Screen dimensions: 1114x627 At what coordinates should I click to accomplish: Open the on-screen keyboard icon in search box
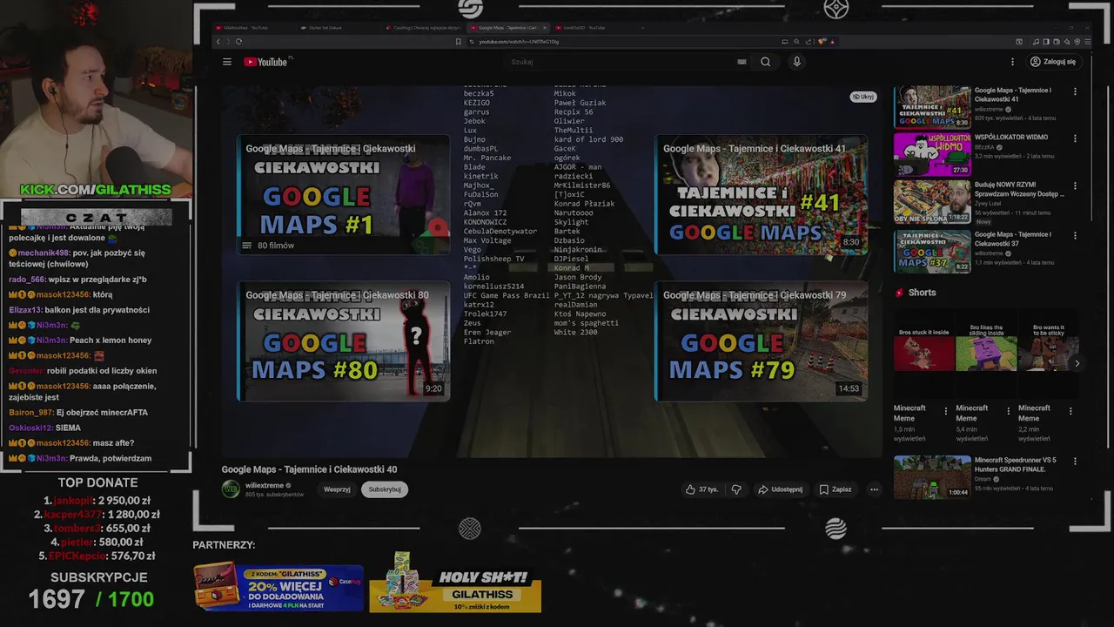click(742, 62)
